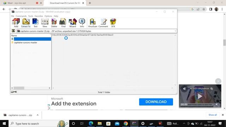
Task: Click the Add toolbar icon in WinRAR
Action: click(16, 23)
